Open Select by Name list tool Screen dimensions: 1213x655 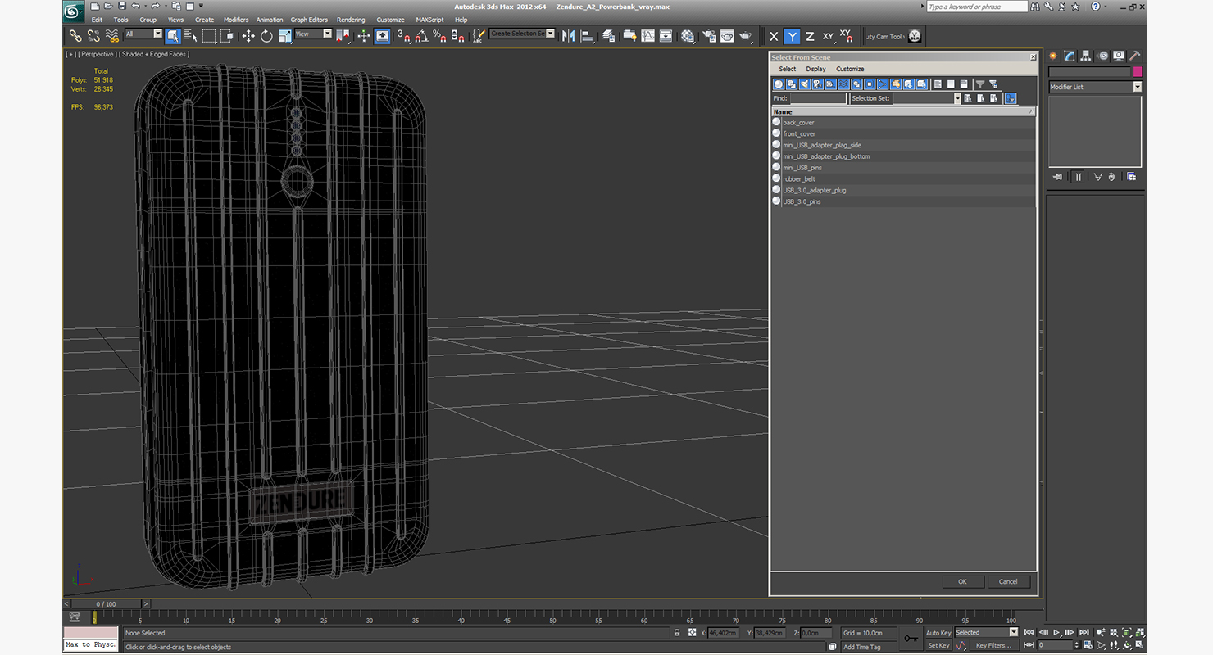[x=191, y=36]
